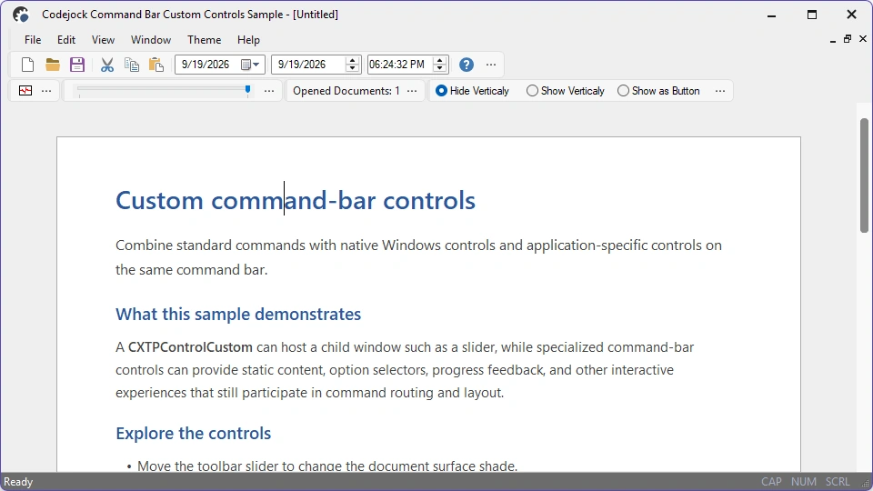The height and width of the screenshot is (491, 873).
Task: Paste from clipboard toolbar icon
Action: 156,65
